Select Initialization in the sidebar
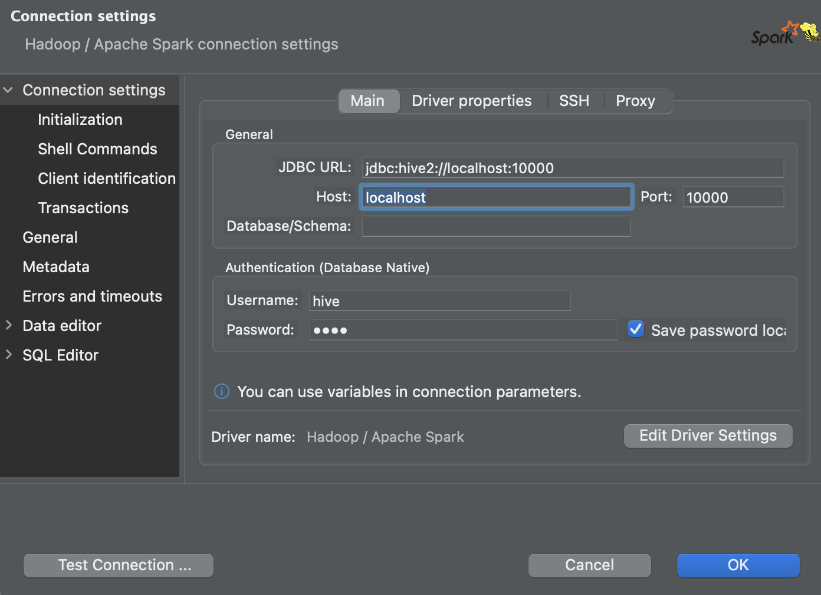821x595 pixels. coord(80,120)
